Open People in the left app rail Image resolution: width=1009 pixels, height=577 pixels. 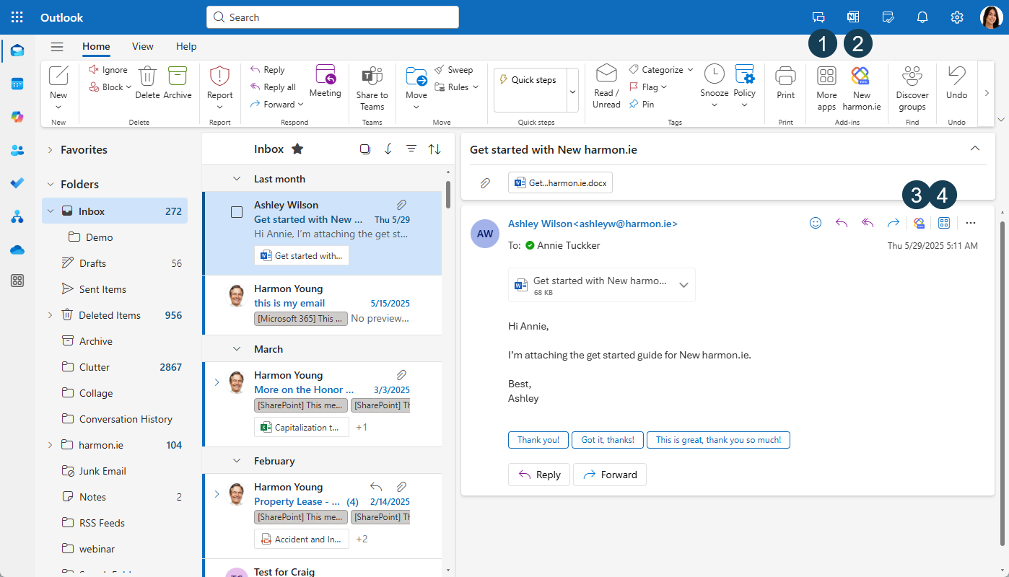[17, 150]
